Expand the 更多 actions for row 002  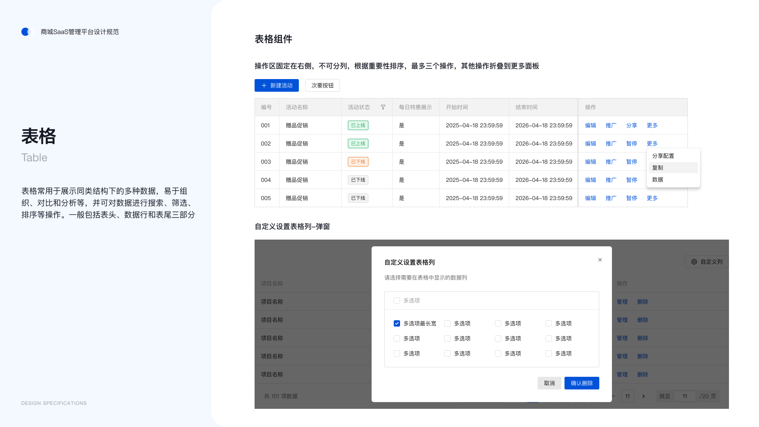tap(652, 144)
